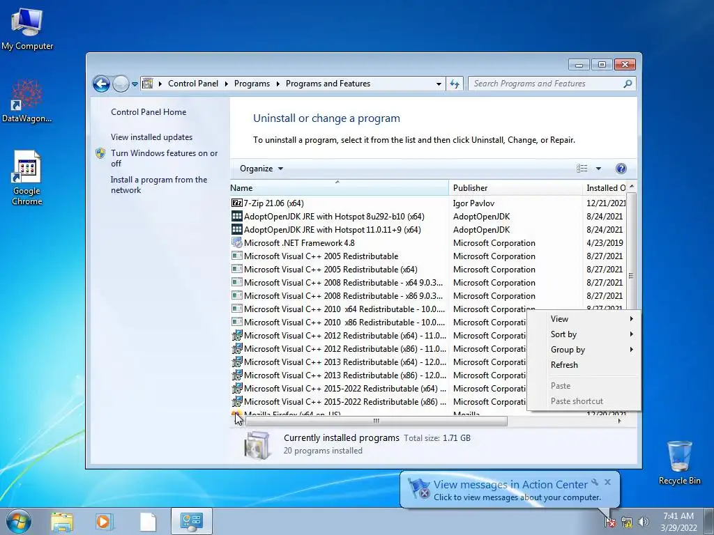Click icon for Visual C++ 2012 Redistributable (x64)

click(237, 335)
